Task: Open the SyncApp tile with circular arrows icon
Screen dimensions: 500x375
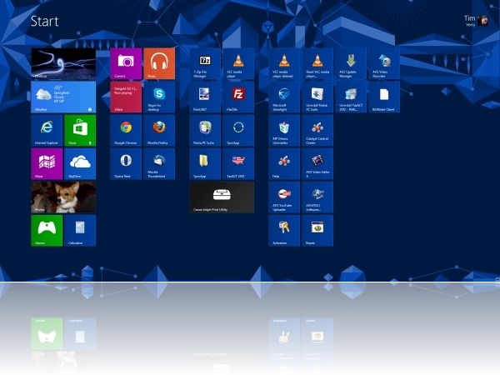Action: coord(238,131)
